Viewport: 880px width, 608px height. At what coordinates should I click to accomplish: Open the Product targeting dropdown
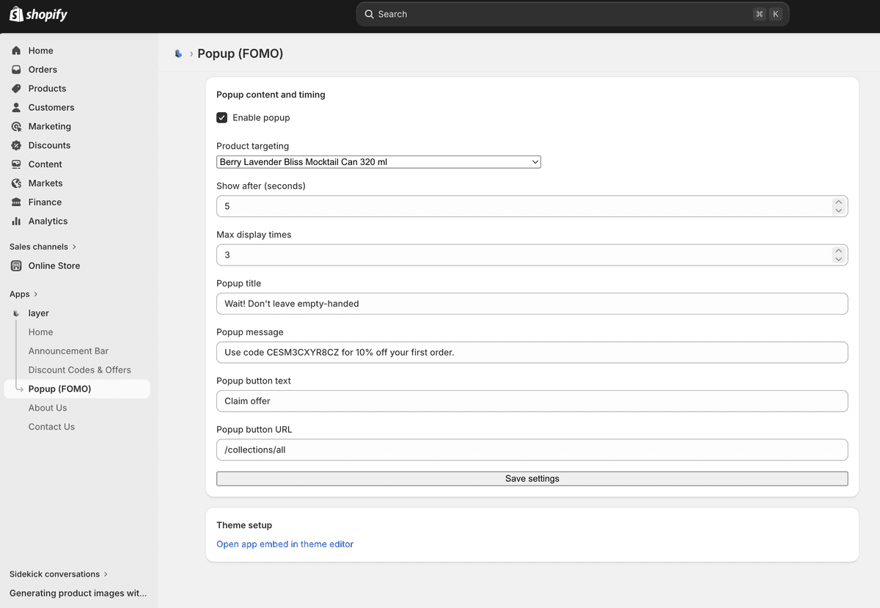tap(378, 161)
